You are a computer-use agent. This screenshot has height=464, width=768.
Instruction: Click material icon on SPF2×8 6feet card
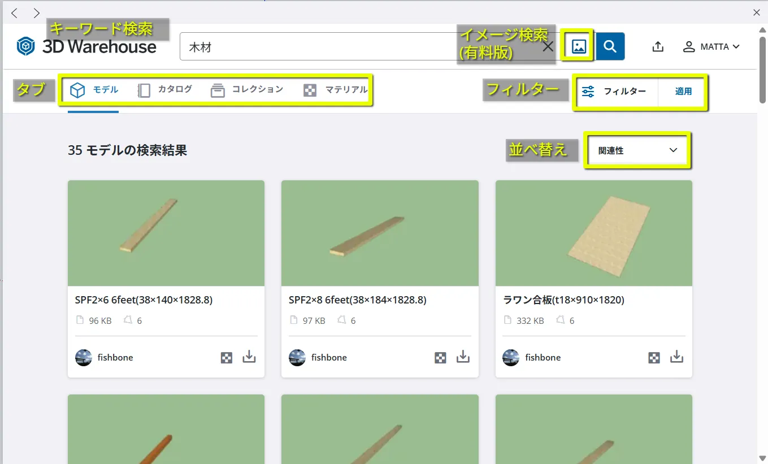click(440, 358)
